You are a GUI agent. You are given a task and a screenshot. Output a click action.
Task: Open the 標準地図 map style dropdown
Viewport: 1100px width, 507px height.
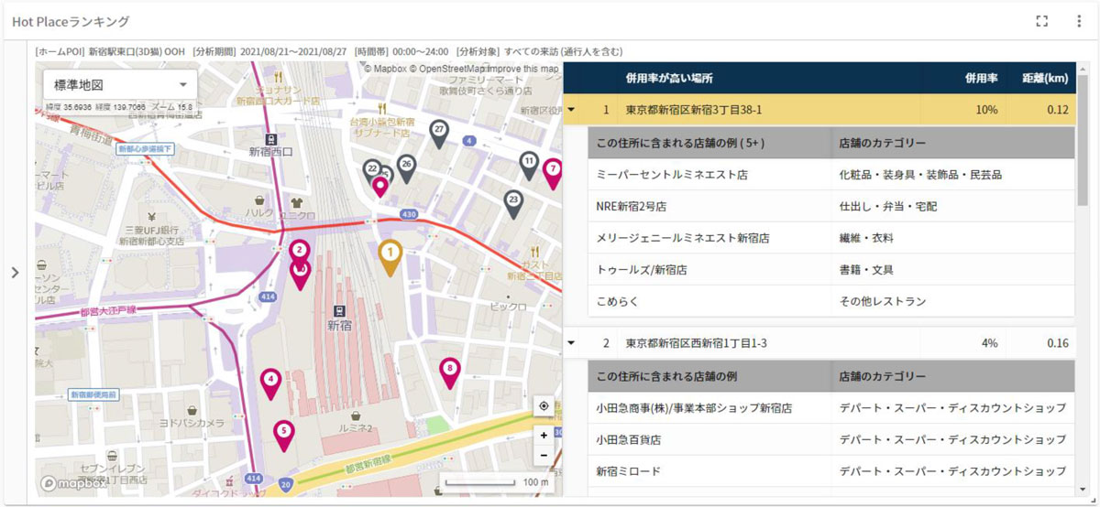click(x=119, y=85)
